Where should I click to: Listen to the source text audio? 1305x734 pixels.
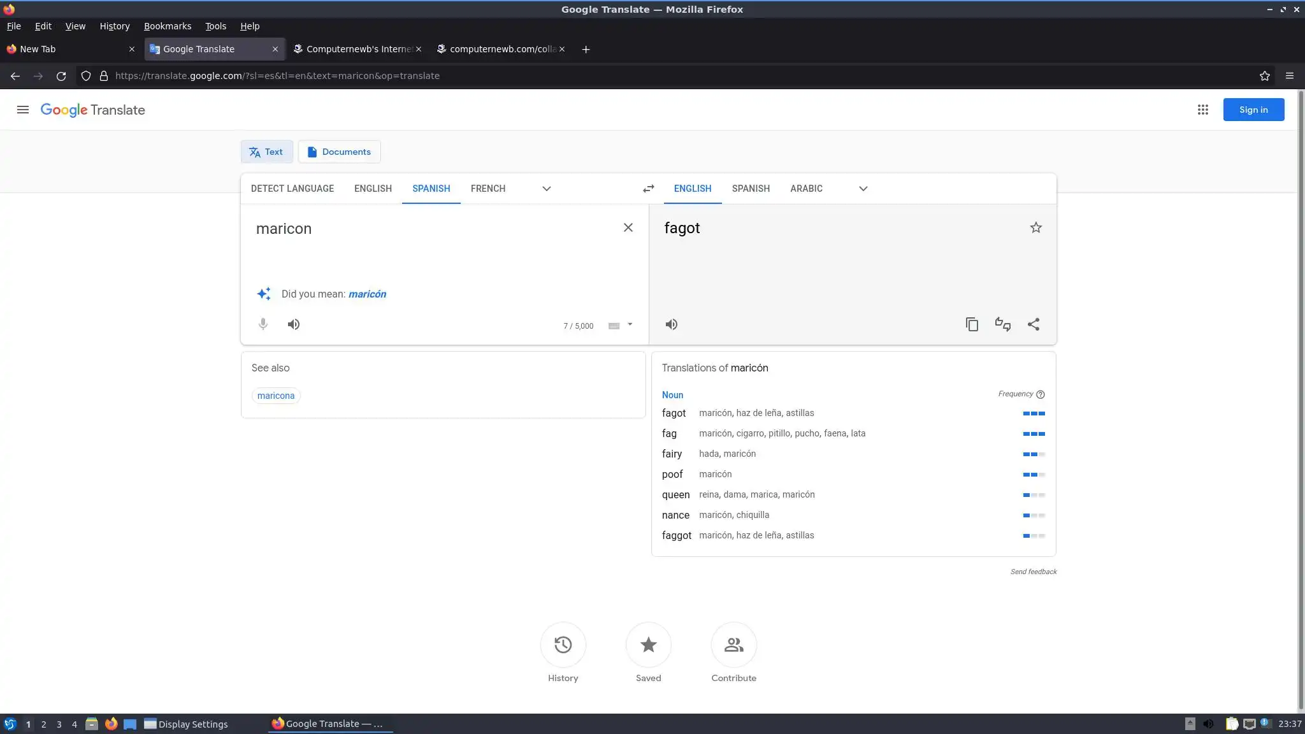tap(293, 324)
